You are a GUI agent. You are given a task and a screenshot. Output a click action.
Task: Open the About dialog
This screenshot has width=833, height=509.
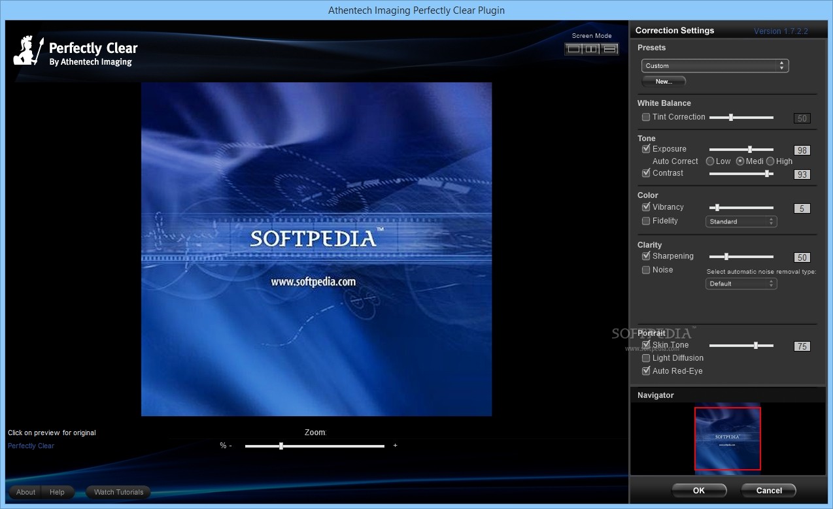(x=25, y=492)
